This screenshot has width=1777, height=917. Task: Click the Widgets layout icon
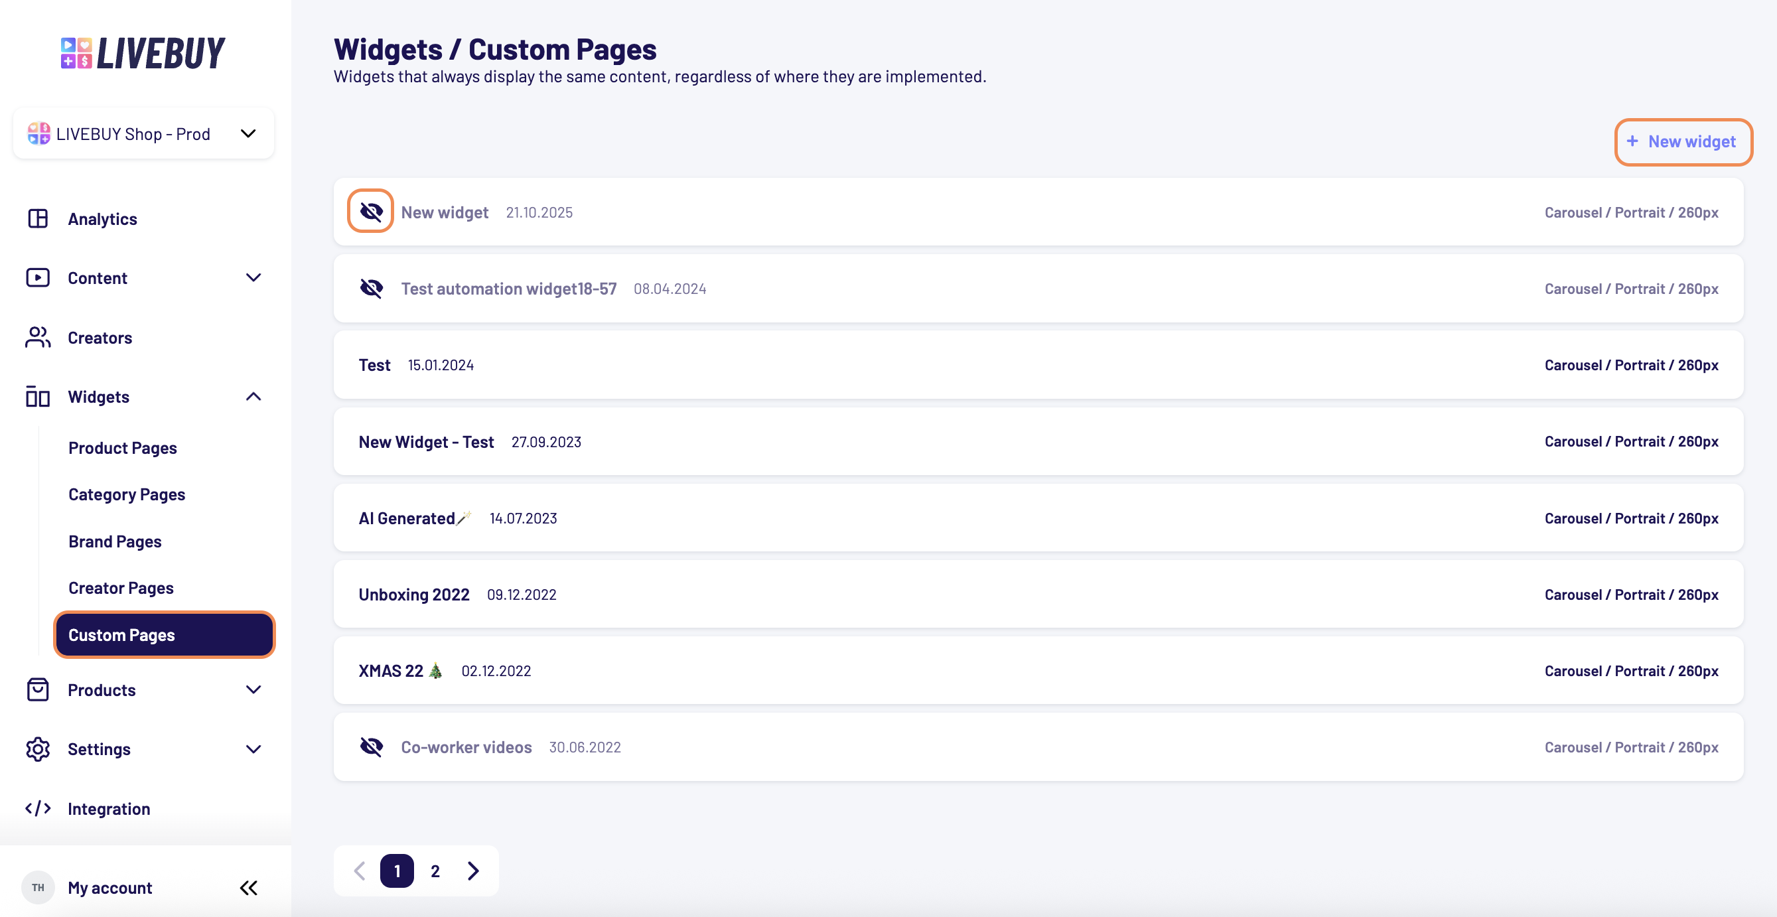(38, 397)
